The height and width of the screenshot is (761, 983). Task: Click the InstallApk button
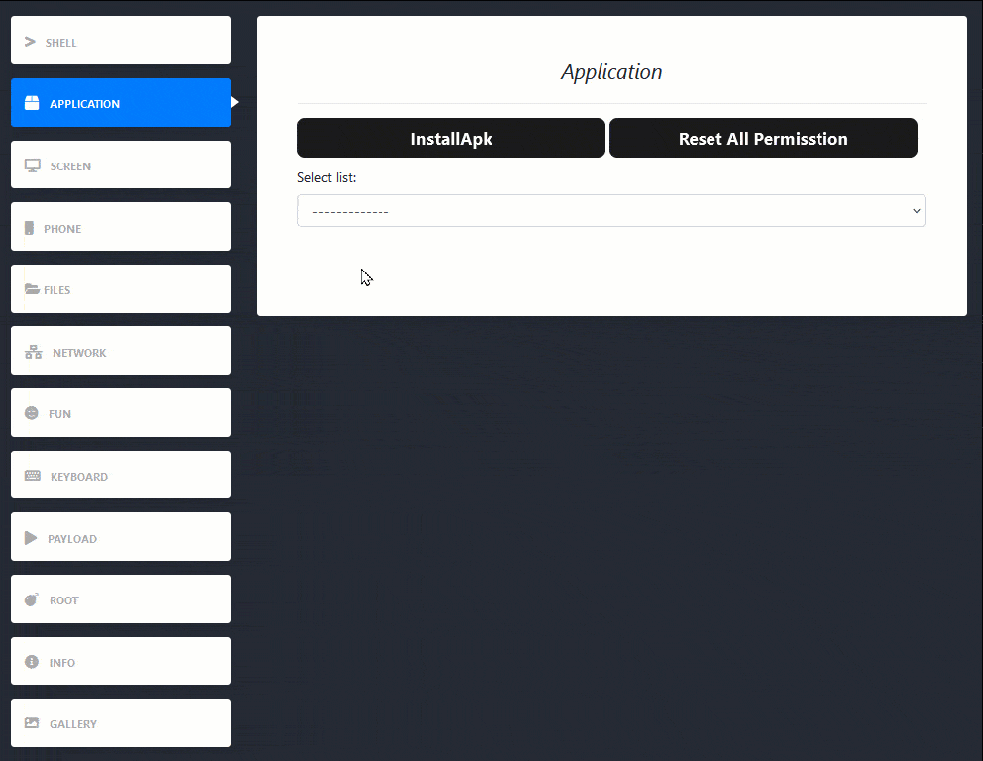452,138
